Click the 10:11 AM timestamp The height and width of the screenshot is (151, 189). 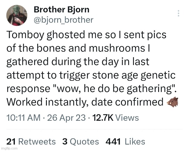coord(24,118)
